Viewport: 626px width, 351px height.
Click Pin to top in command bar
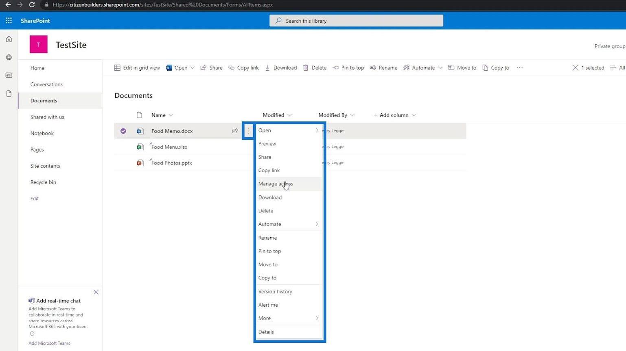(x=348, y=68)
